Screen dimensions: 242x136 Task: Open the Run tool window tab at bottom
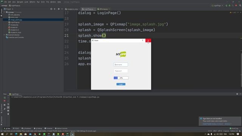7,128
